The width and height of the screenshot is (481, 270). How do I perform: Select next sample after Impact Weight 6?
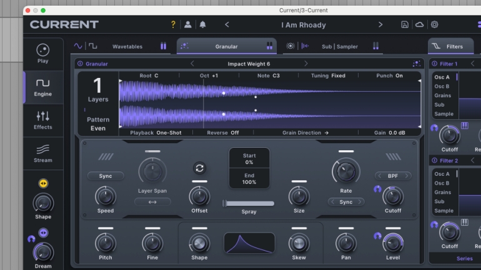(x=306, y=64)
